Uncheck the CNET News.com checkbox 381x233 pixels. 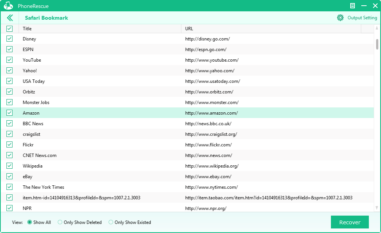[x=9, y=155]
